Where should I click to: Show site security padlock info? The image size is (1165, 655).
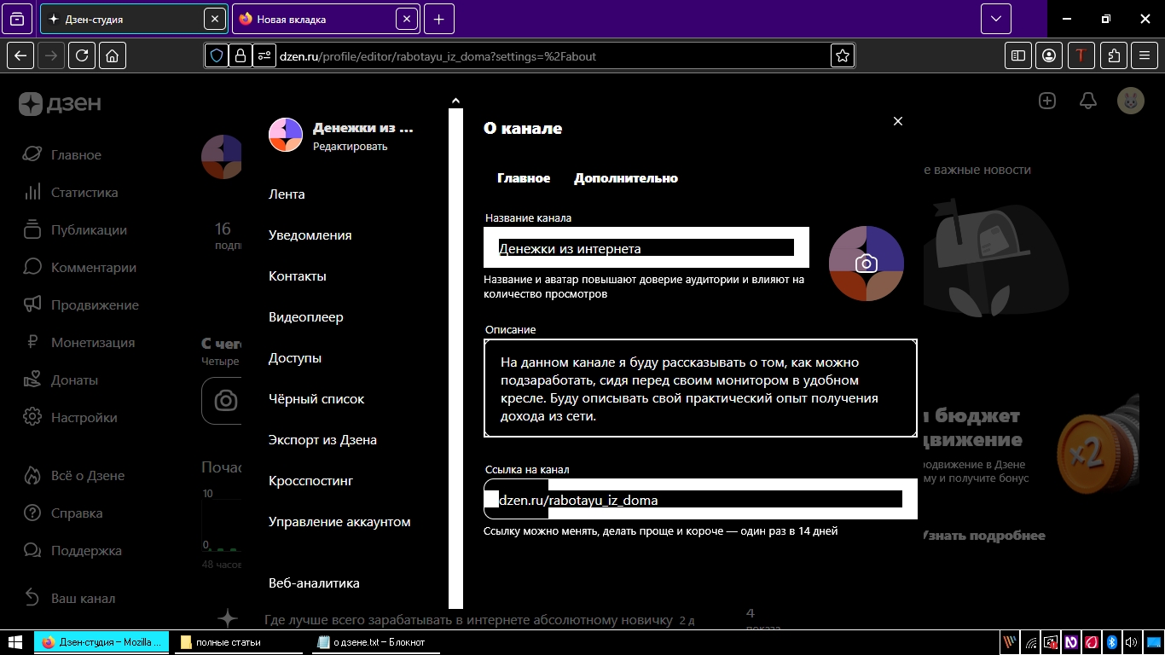coord(241,56)
